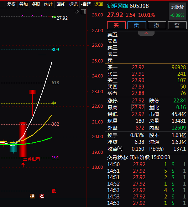Remove the stock via -自选
This screenshot has height=207, width=188.
coord(86,4)
